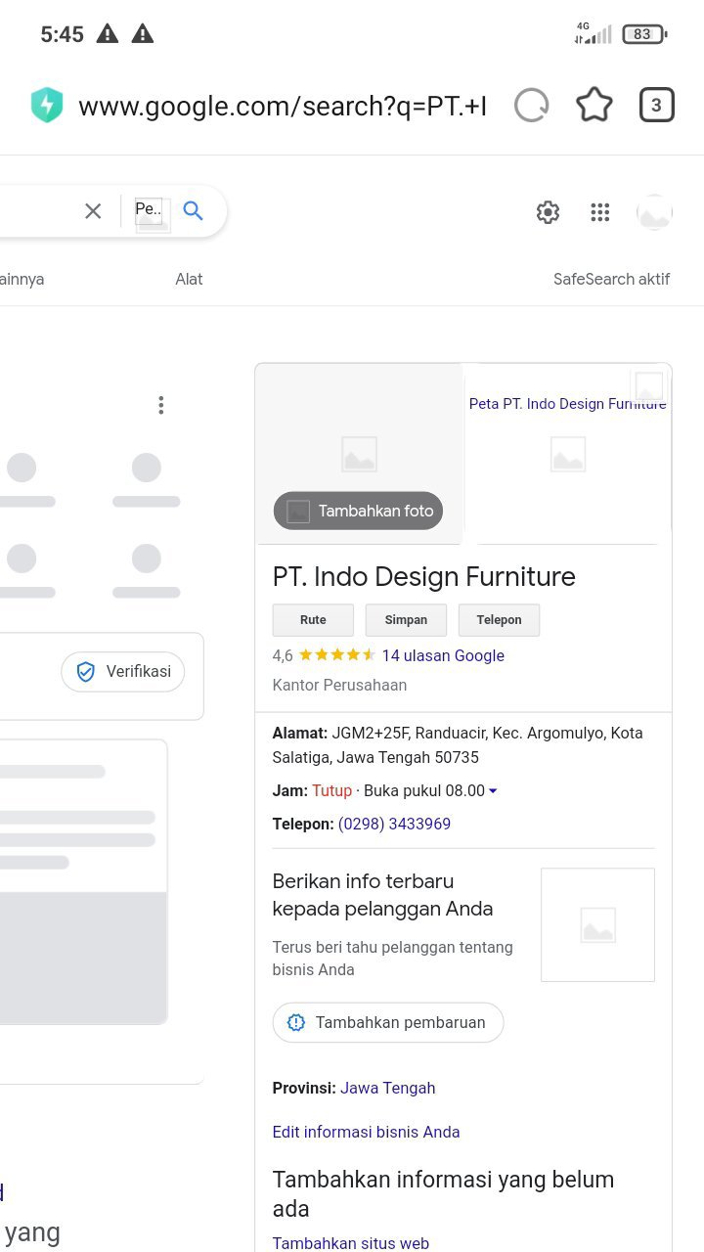Tap the Tambahkan foto button
The image size is (704, 1252).
(x=358, y=511)
